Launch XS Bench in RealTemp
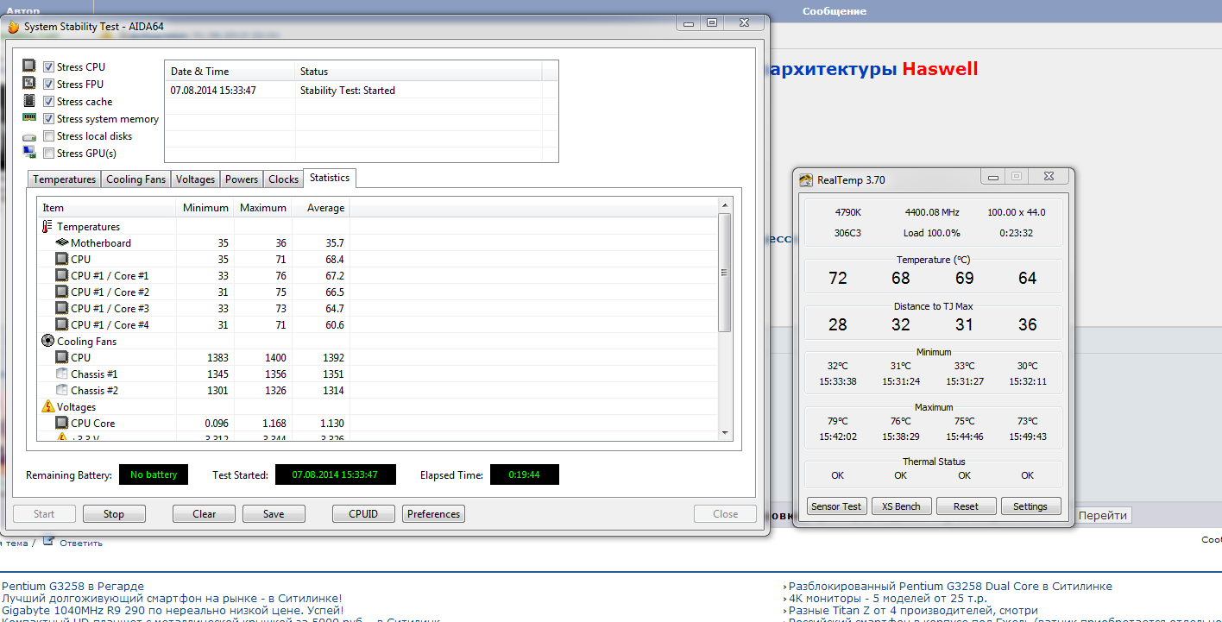The image size is (1222, 622). point(901,506)
